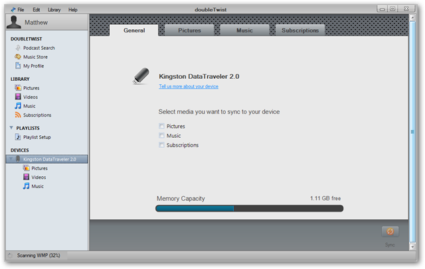425x269 pixels.
Task: Switch to the General tab
Action: pos(134,30)
